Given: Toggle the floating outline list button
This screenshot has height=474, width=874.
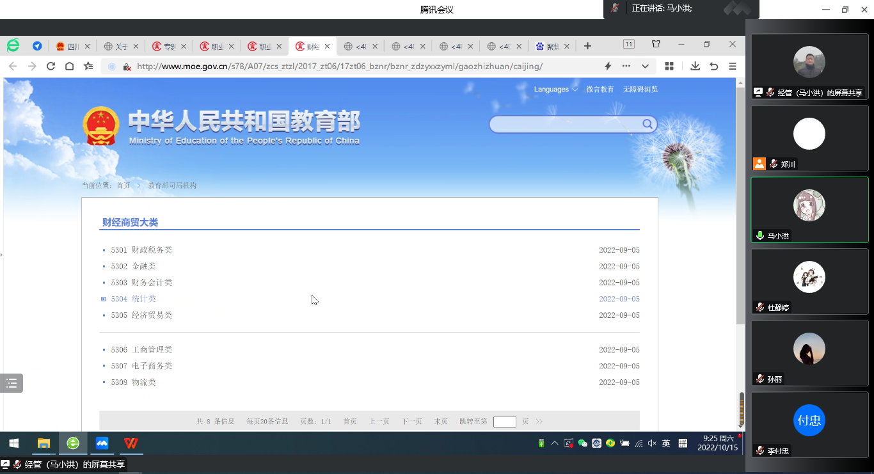Looking at the screenshot, I should (12, 383).
